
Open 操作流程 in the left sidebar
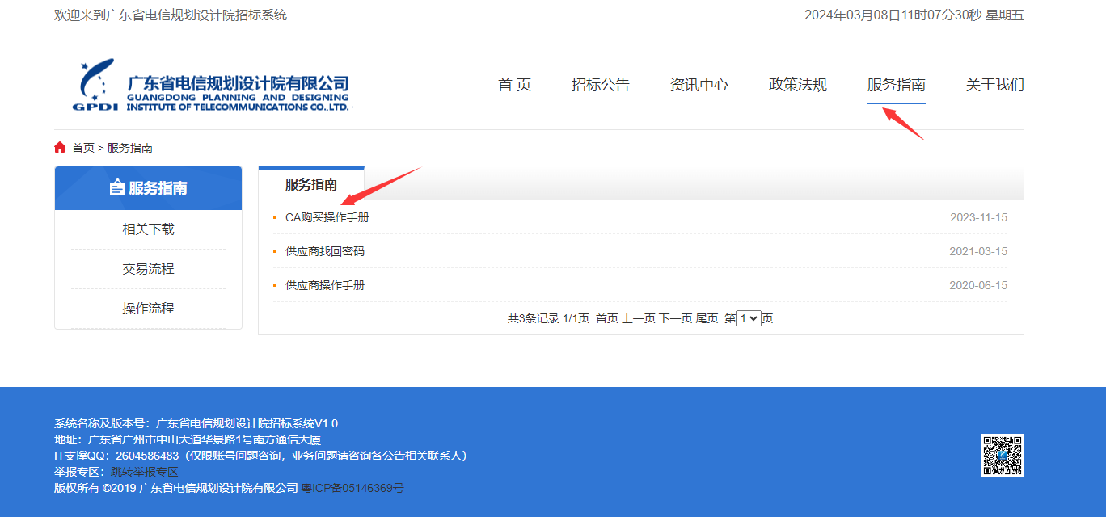[148, 309]
